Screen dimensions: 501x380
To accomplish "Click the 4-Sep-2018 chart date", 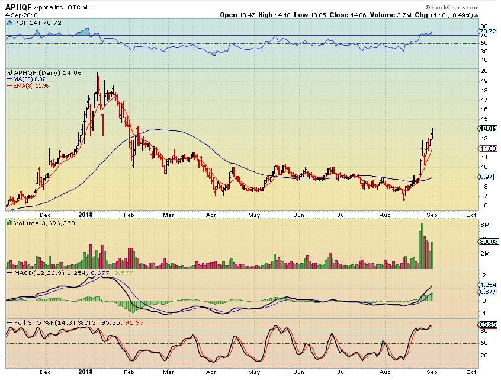I will pos(21,15).
